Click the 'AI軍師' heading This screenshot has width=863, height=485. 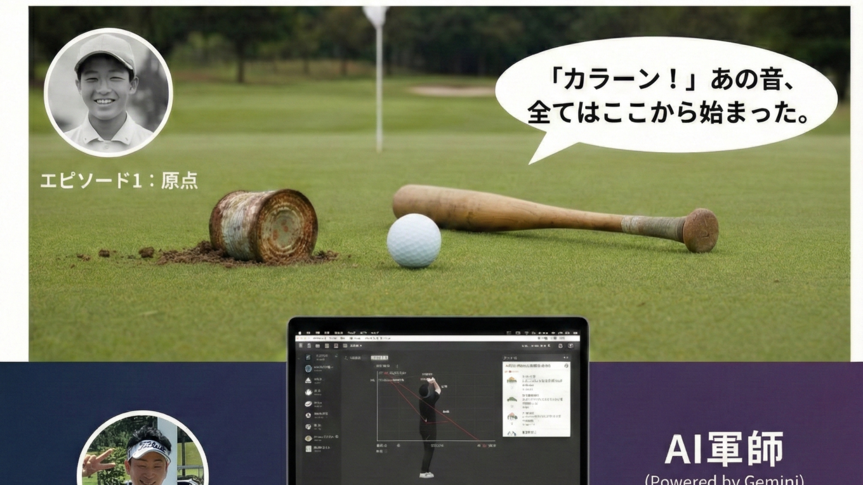point(723,449)
